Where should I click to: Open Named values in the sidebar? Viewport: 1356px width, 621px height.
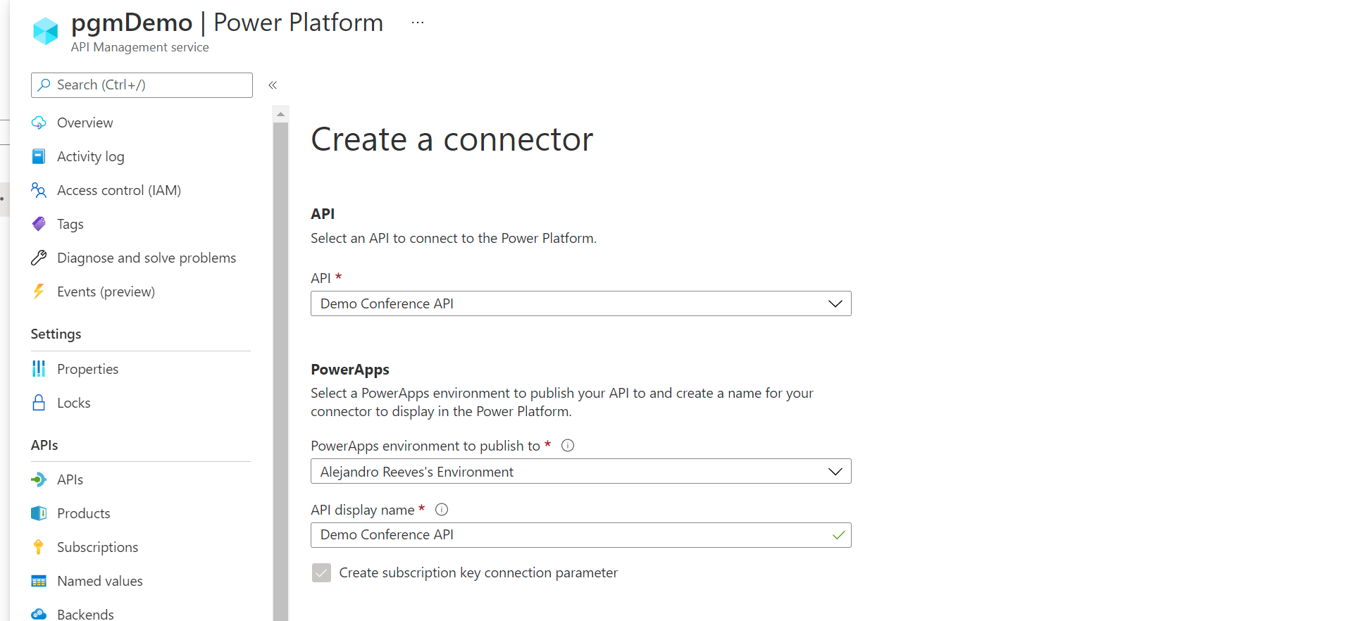pos(99,581)
